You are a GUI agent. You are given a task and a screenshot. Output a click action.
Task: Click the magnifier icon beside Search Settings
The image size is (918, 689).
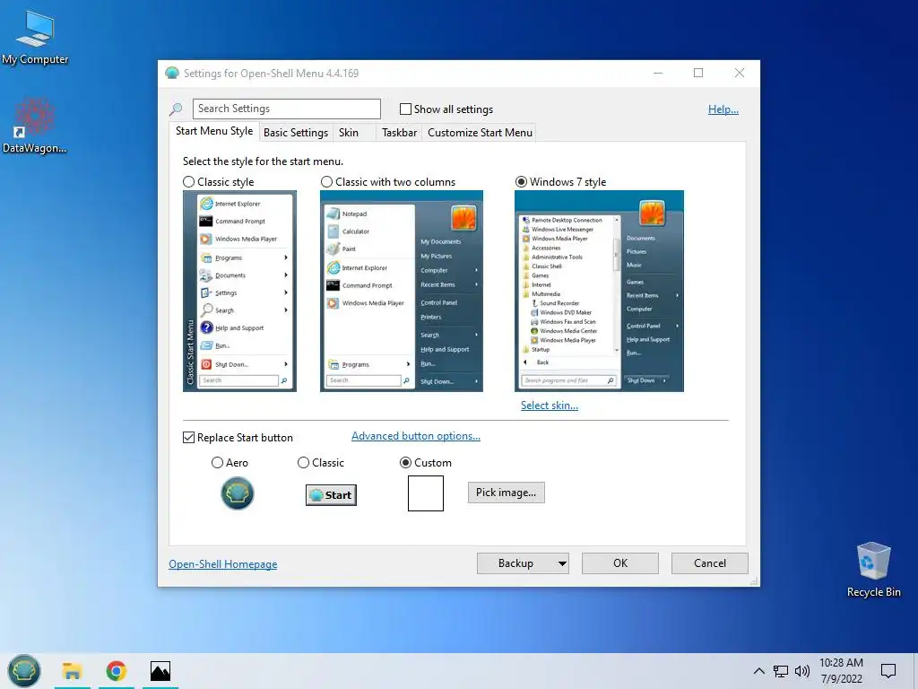click(x=176, y=109)
